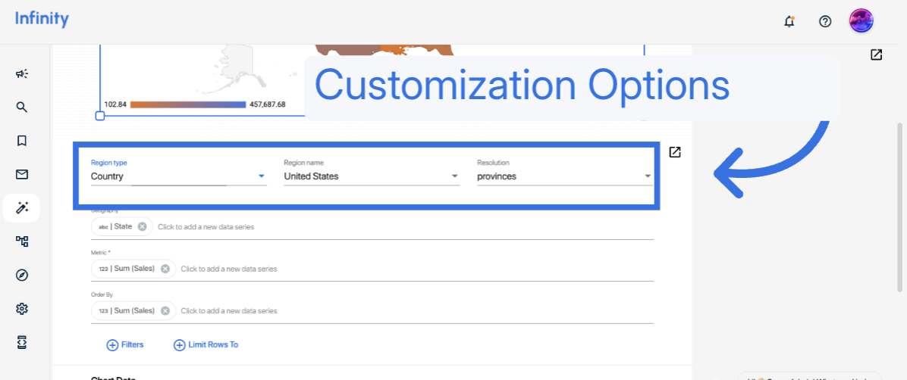The image size is (907, 380).
Task: Open settings gear in sidebar
Action: click(x=22, y=309)
